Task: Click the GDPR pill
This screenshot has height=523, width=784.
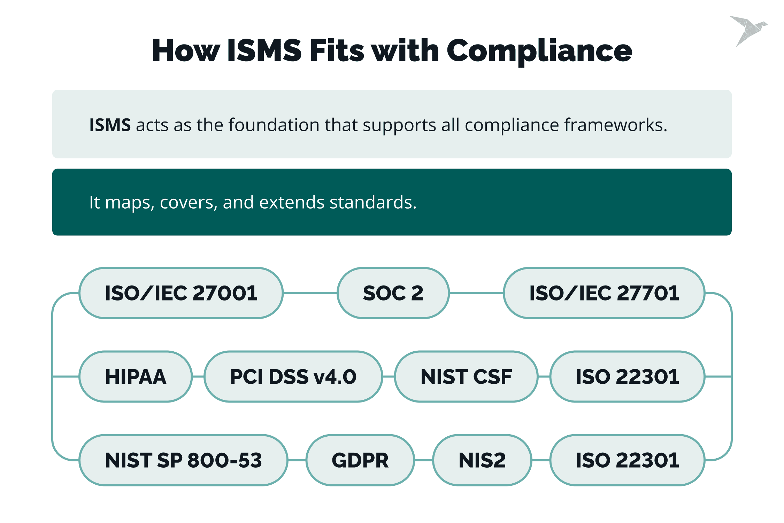Action: pos(360,460)
